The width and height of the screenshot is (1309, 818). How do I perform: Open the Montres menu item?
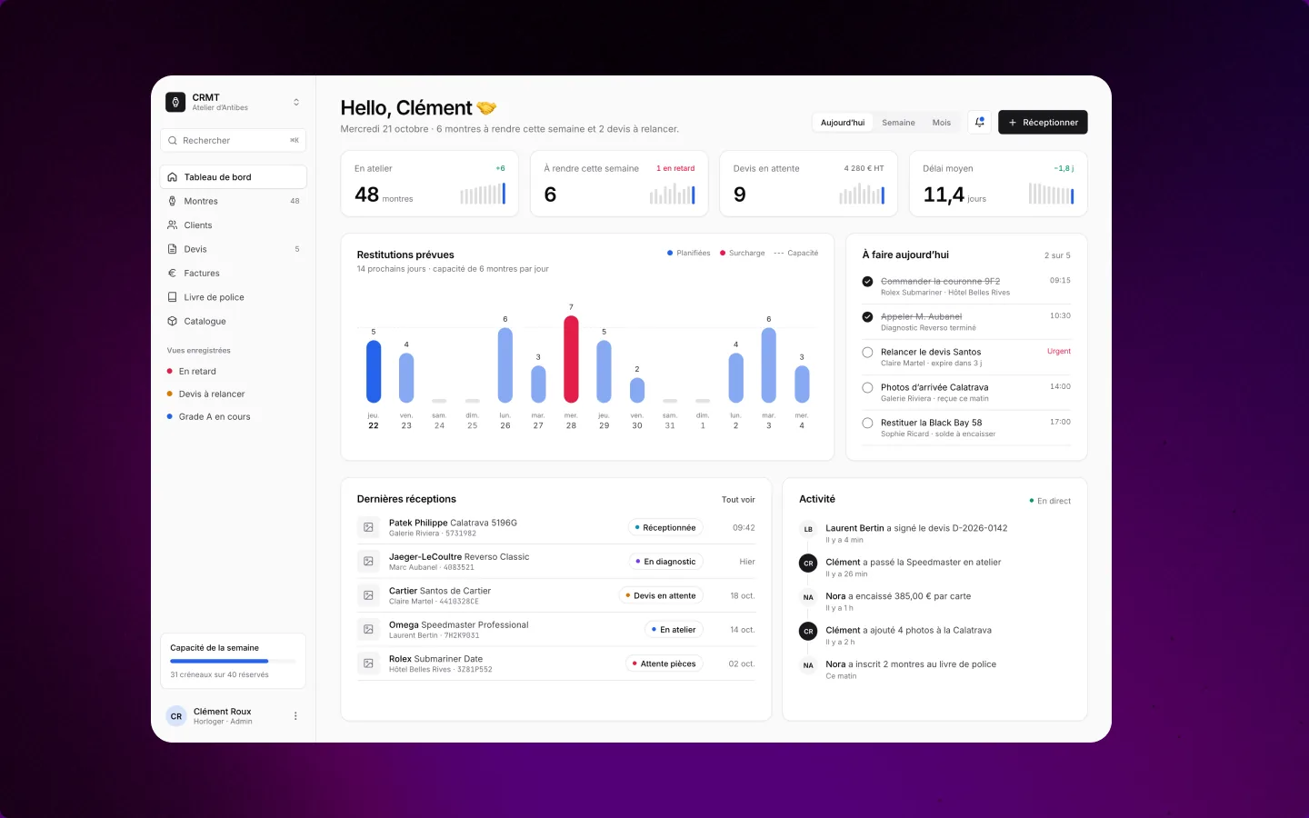(x=234, y=201)
